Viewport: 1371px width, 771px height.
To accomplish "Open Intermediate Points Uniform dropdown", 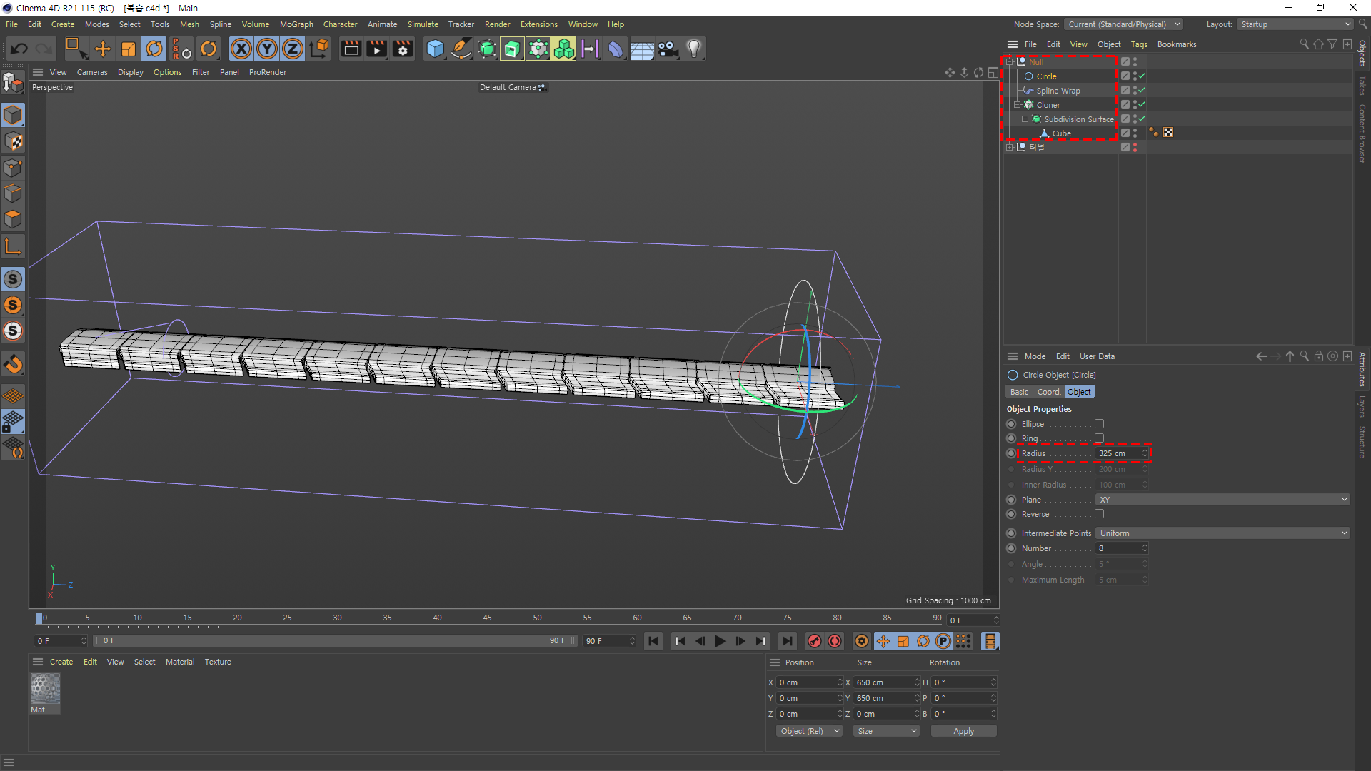I will 1222,533.
